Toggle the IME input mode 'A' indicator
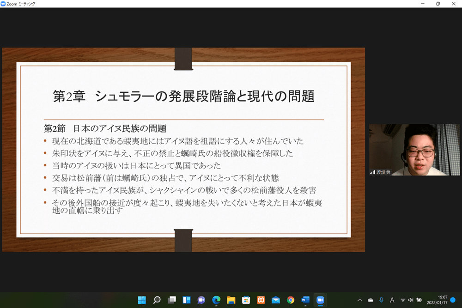 pos(392,300)
